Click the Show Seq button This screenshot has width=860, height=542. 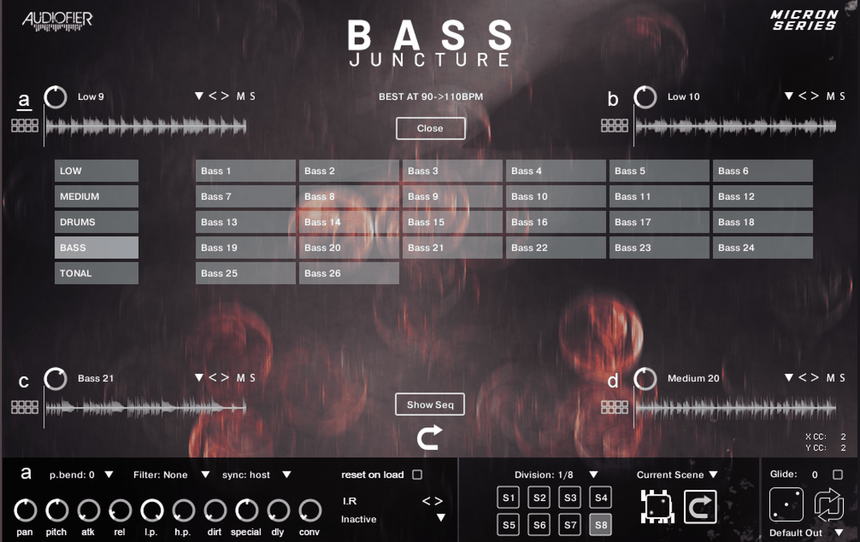(430, 404)
